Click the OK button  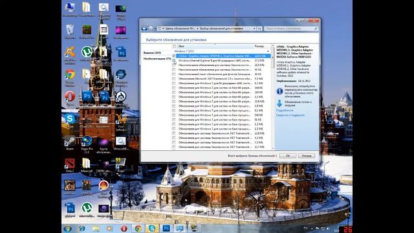288,156
